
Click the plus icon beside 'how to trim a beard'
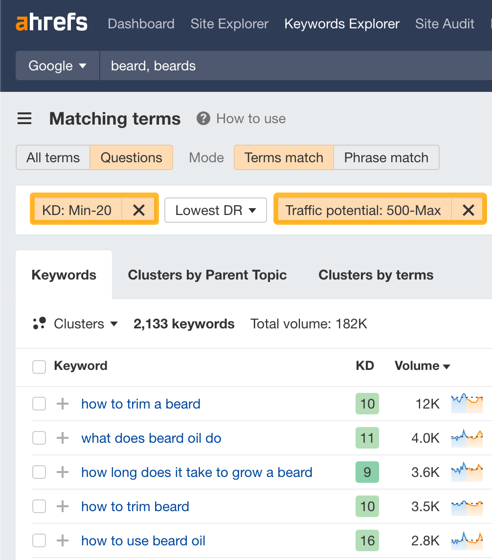click(x=62, y=404)
